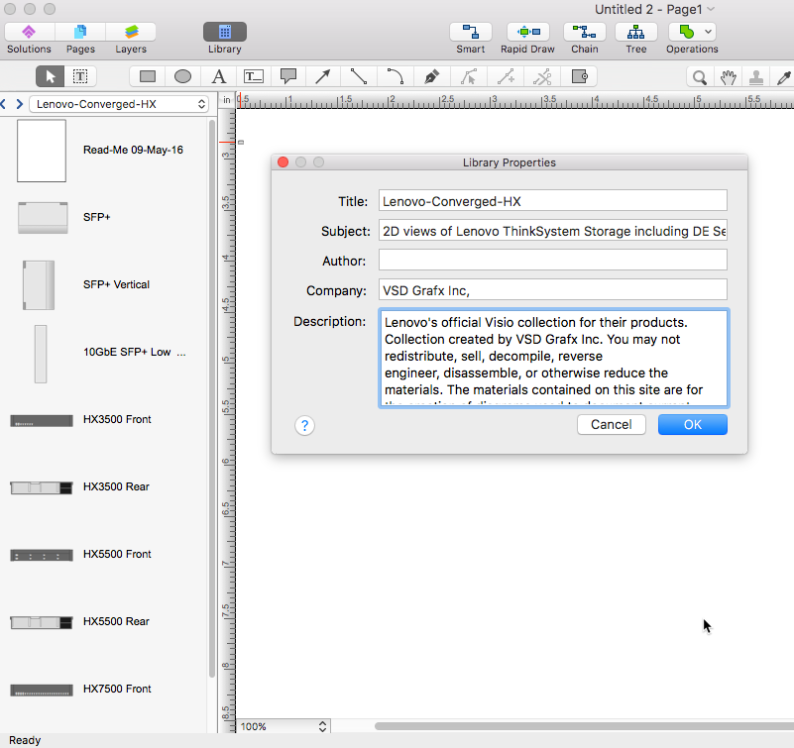Select the straight Line tool
Screen dimensions: 794x748
[x=359, y=77]
